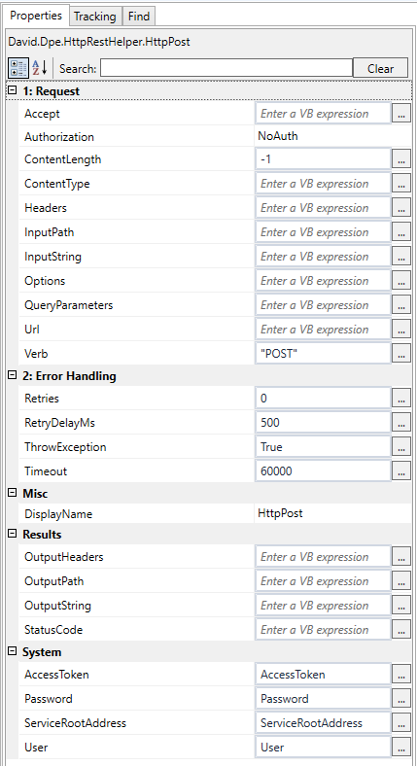
Task: Click the ContentType expression field
Action: tap(323, 184)
